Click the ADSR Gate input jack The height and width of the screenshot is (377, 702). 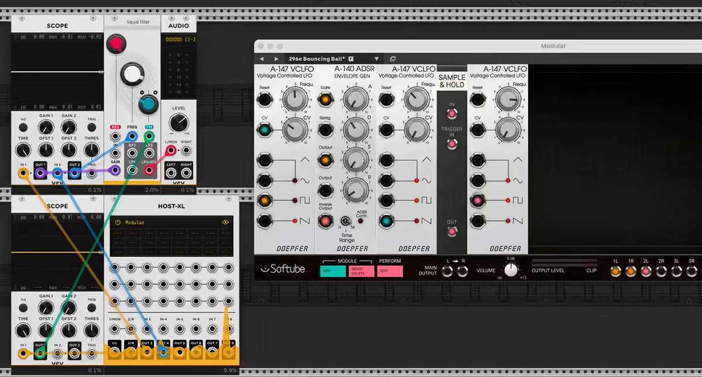tap(325, 99)
